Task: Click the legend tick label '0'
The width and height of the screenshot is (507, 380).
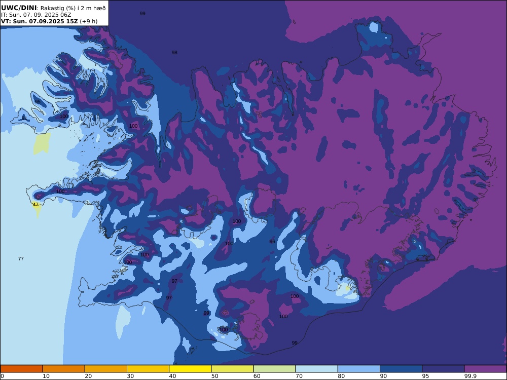Action: (x=2, y=376)
